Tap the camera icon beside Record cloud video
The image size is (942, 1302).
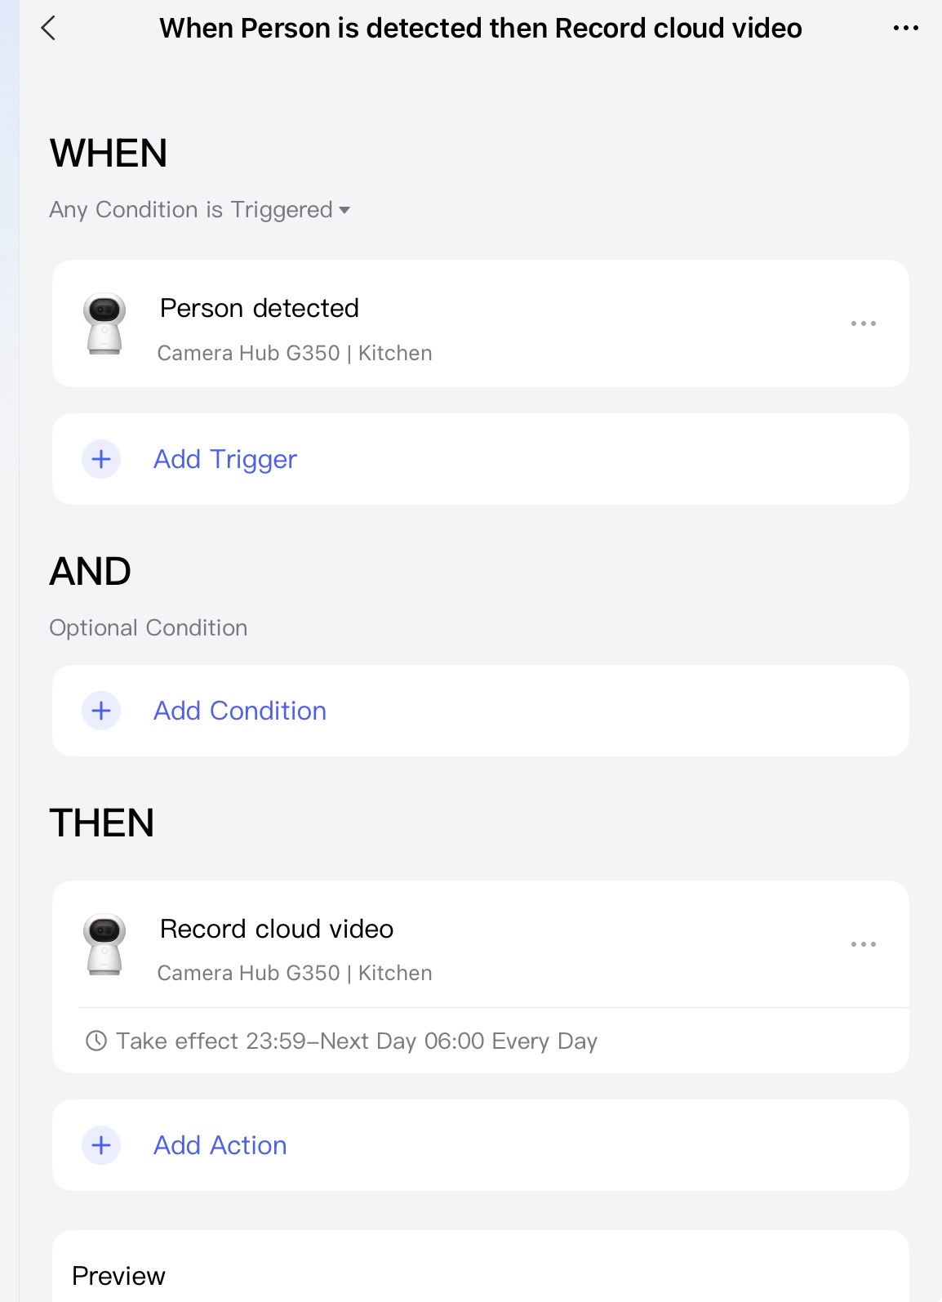click(x=104, y=944)
